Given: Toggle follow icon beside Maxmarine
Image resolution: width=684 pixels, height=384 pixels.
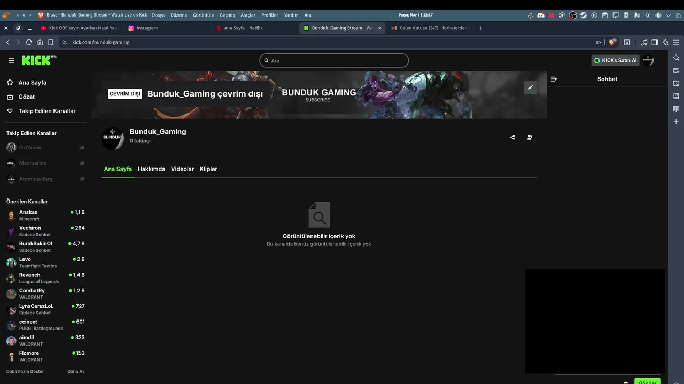Looking at the screenshot, I should point(82,163).
